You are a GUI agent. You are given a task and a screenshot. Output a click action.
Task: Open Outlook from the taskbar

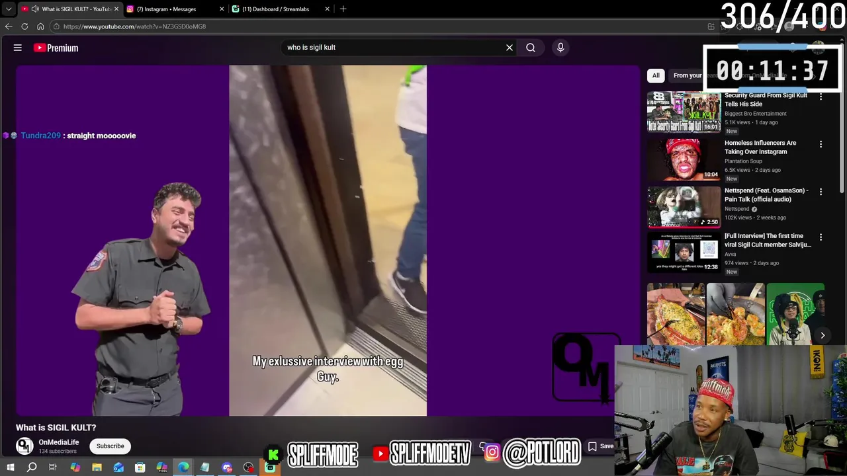tap(118, 467)
